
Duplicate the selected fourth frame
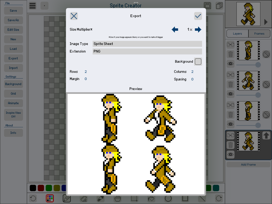tap(231, 135)
